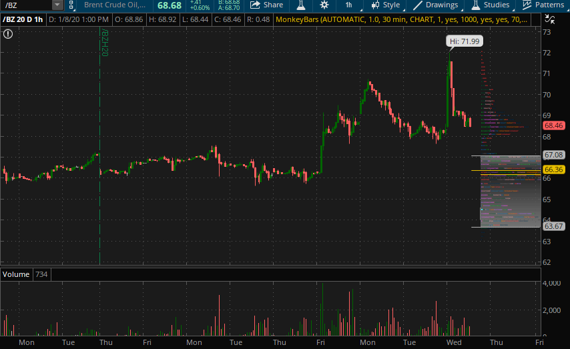Click the volume value 734
The width and height of the screenshot is (570, 349).
(41, 274)
